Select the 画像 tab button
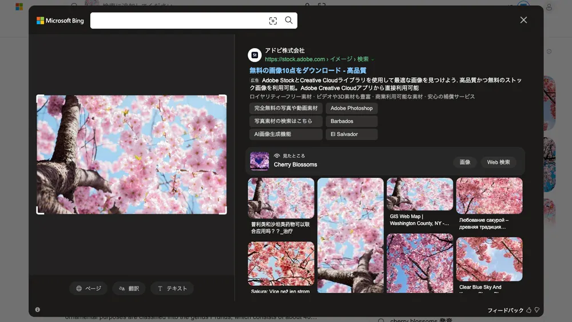 click(464, 162)
